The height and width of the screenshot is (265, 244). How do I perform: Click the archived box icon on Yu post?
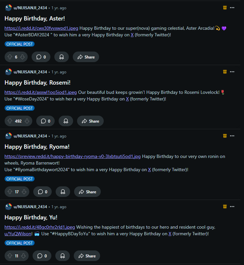225,207
